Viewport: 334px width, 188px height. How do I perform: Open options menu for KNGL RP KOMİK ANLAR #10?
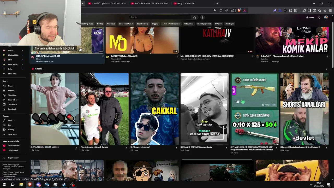[103, 56]
